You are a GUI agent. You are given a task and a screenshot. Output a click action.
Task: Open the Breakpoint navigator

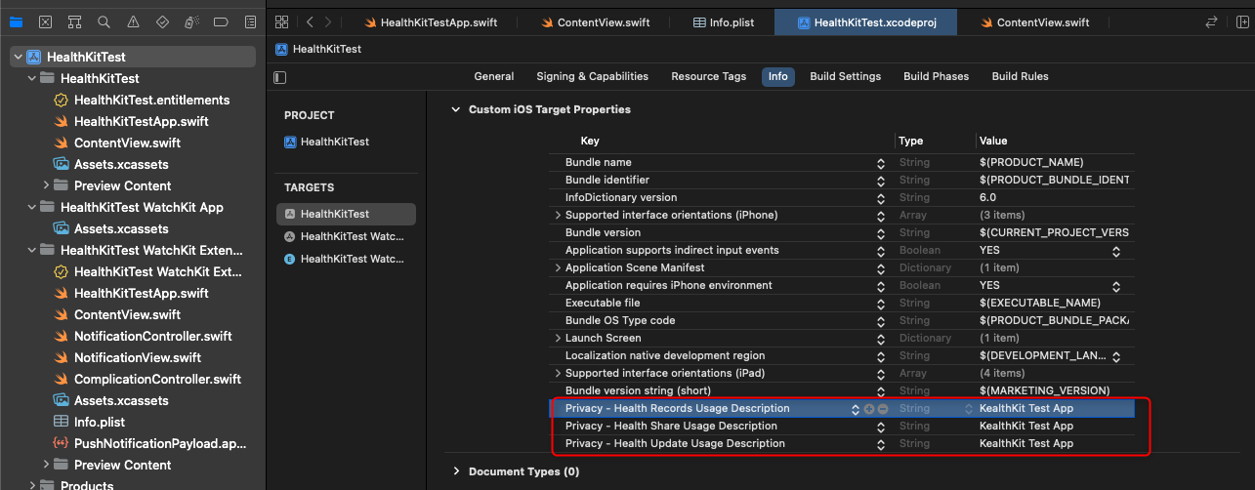point(221,21)
